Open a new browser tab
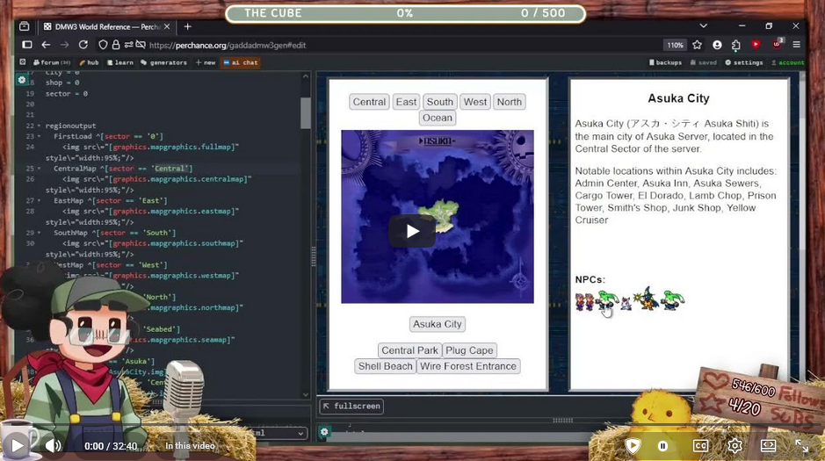 point(187,26)
